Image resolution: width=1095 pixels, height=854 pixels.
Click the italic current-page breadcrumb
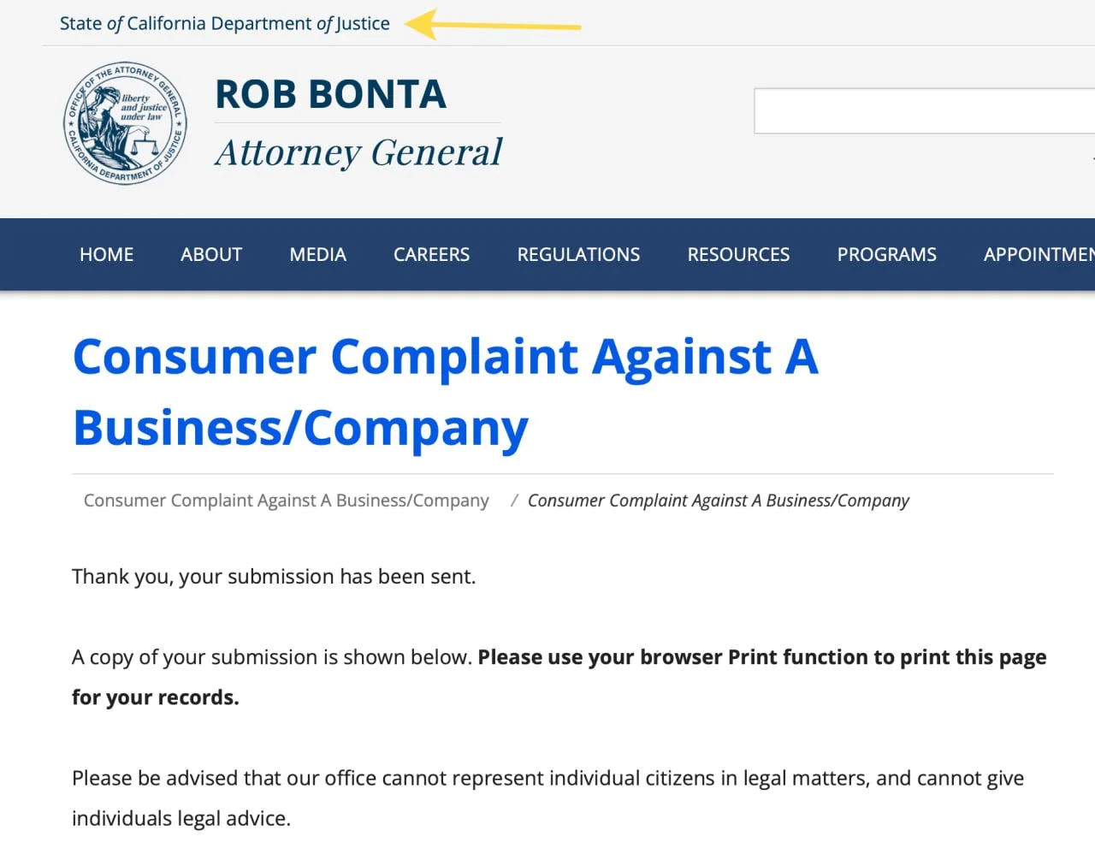pyautogui.click(x=719, y=501)
